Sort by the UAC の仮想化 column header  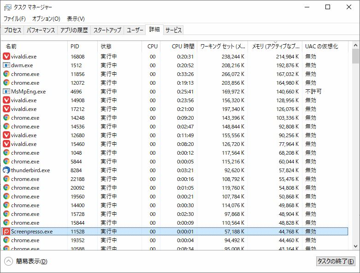pos(325,46)
